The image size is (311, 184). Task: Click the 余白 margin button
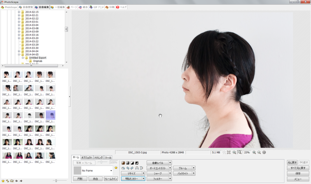click(x=95, y=179)
